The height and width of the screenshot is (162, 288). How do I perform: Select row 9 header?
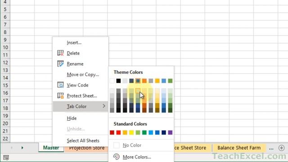pos(5,40)
